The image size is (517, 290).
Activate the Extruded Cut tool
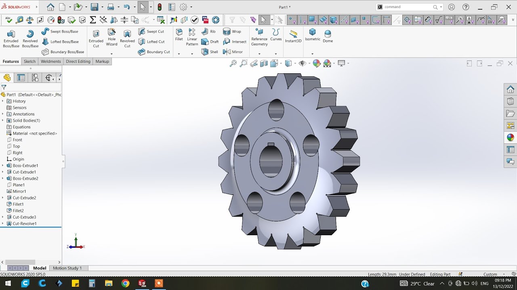96,39
